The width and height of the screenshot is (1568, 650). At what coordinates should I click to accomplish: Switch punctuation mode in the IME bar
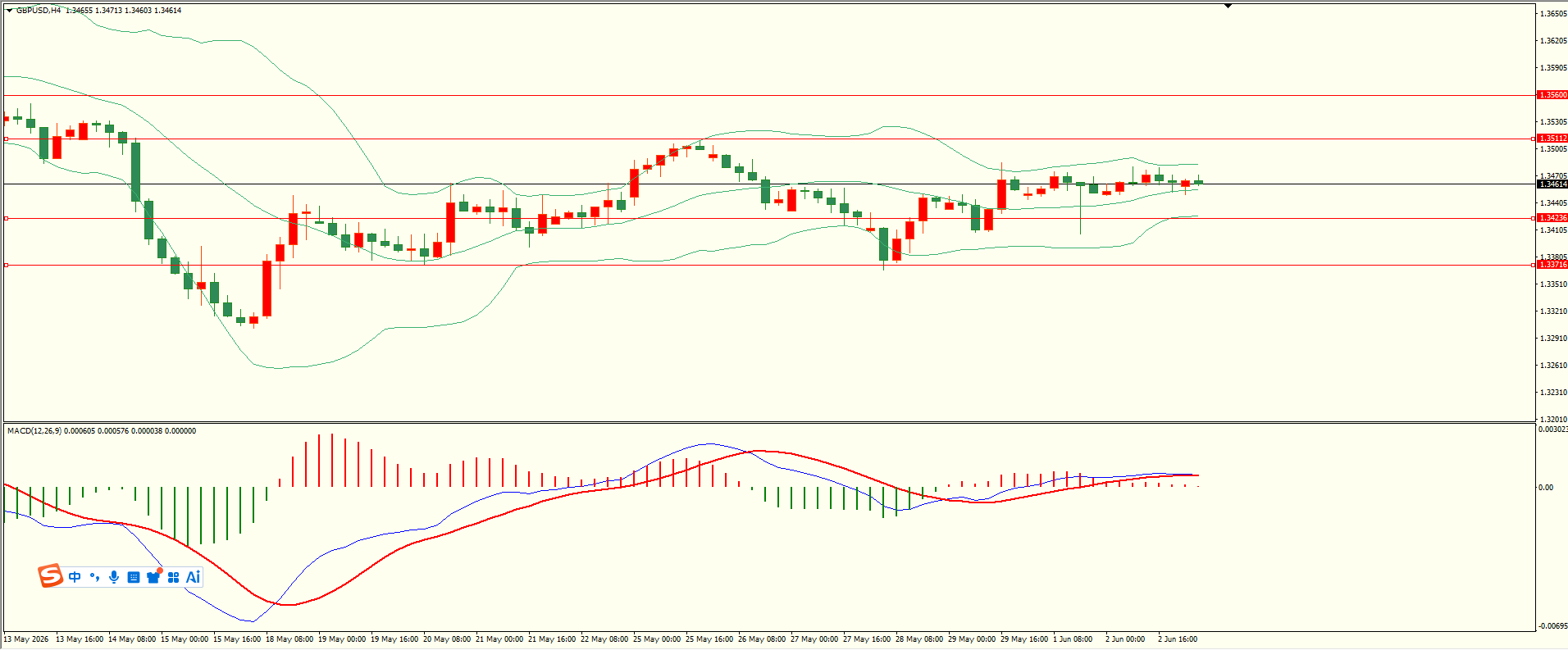(94, 577)
